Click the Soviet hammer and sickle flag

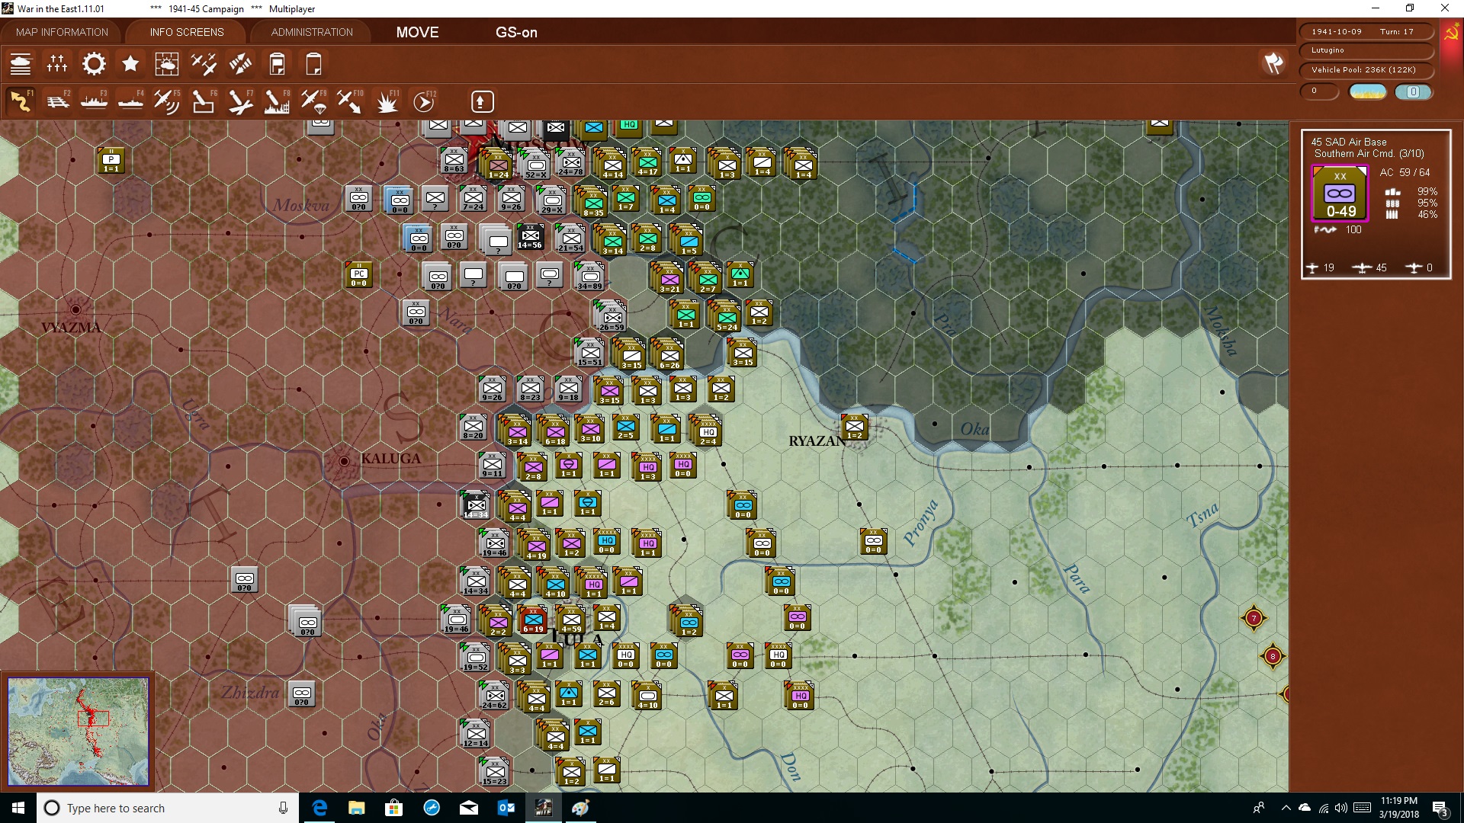click(x=1451, y=33)
